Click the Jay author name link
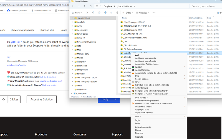Viewport: 222px width, 139px height. point(9,57)
